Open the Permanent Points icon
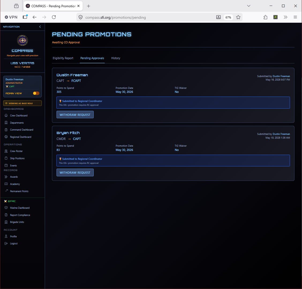 click(x=6, y=191)
